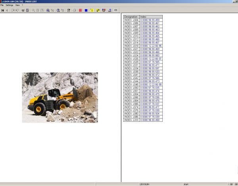Open index link 0 0000 96 55 461
Screen dimensions: 238x186
(x=150, y=23)
